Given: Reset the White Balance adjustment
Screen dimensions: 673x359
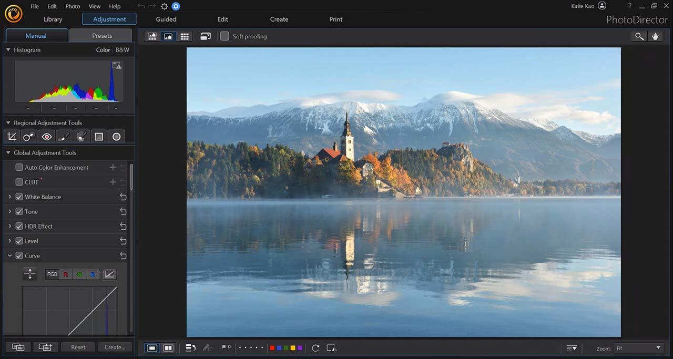Looking at the screenshot, I should (x=123, y=197).
